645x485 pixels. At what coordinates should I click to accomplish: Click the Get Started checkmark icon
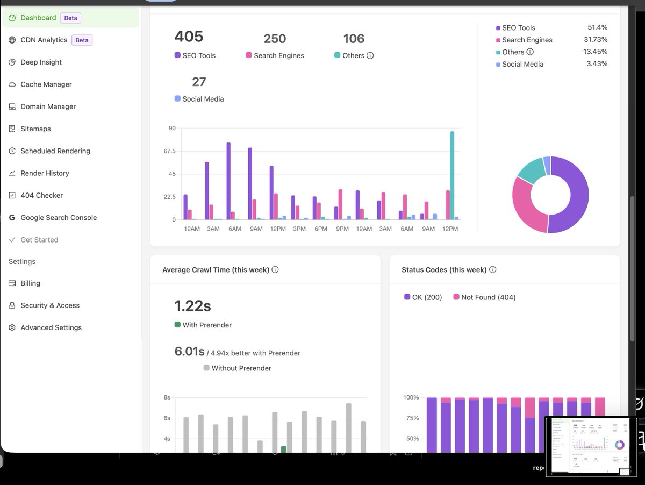(12, 240)
